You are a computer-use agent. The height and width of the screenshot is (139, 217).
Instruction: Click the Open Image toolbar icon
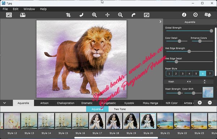click(x=9, y=15)
